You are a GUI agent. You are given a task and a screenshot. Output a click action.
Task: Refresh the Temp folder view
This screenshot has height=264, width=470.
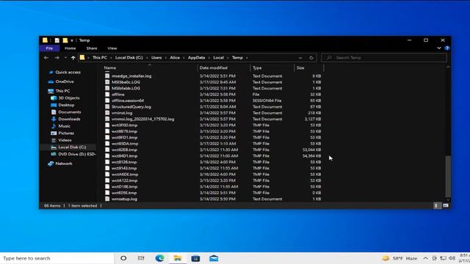(x=311, y=58)
